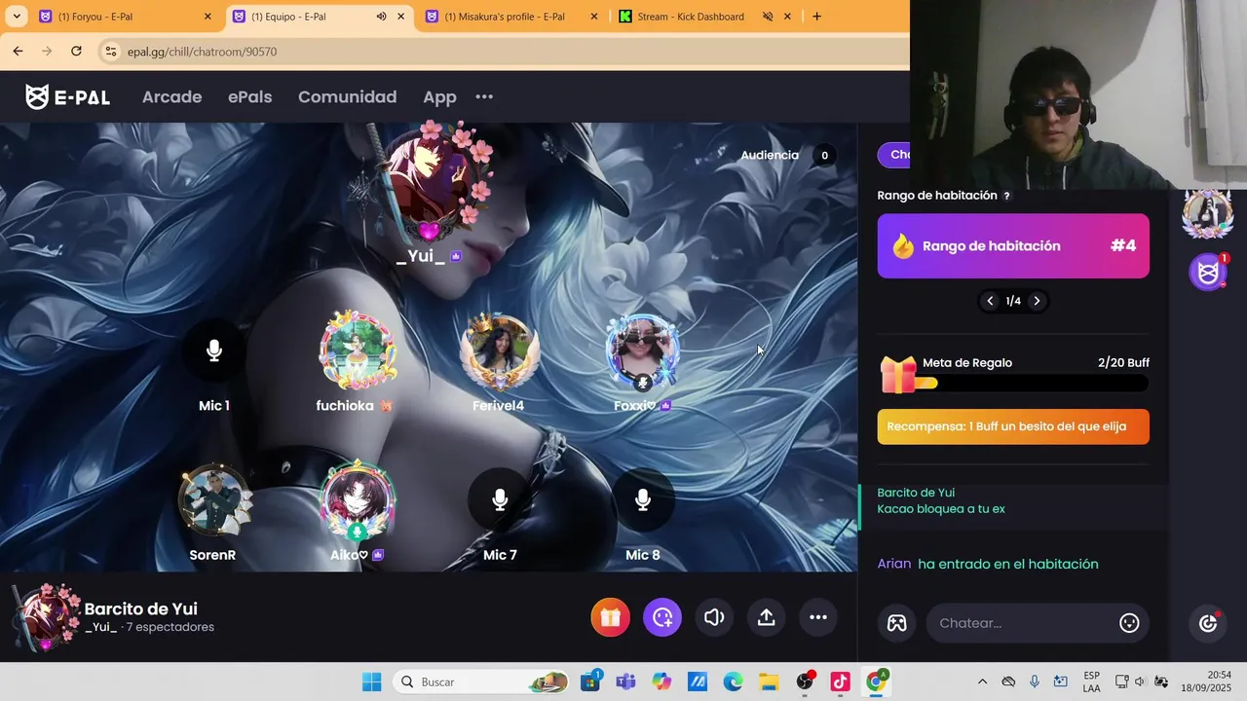Switch to Misakura's profile browser tab
Image resolution: width=1247 pixels, height=701 pixels.
pyautogui.click(x=511, y=17)
